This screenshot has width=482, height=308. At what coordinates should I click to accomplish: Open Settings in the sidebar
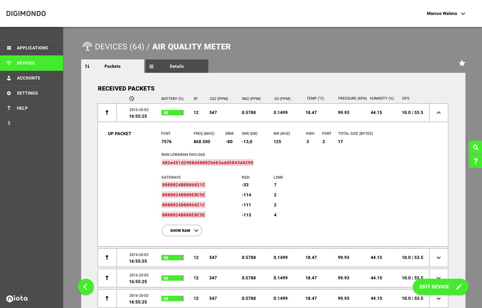tap(32, 93)
